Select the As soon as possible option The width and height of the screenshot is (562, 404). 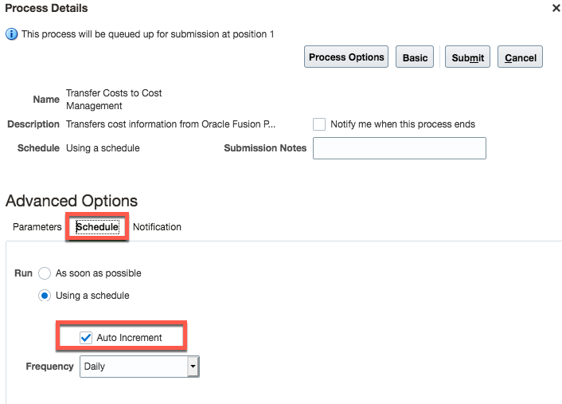pos(45,273)
